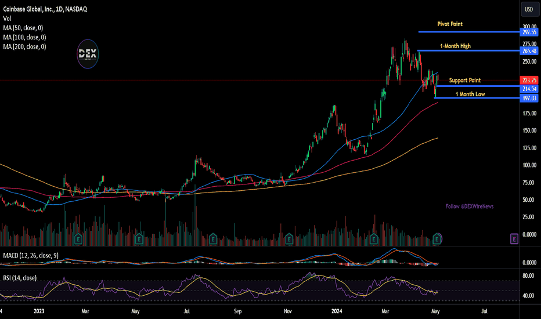Click the 100.00 price axis label
The image size is (541, 319).
[529, 165]
